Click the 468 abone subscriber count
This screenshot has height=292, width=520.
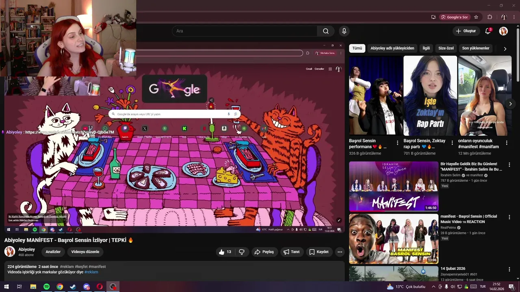(26, 255)
